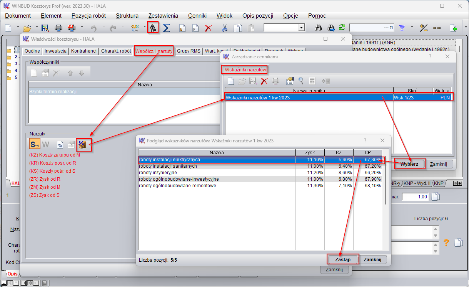Image resolution: width=469 pixels, height=287 pixels.
Task: Click magnifier preview icon in Zarządzanie cennikami
Action: pos(301,81)
